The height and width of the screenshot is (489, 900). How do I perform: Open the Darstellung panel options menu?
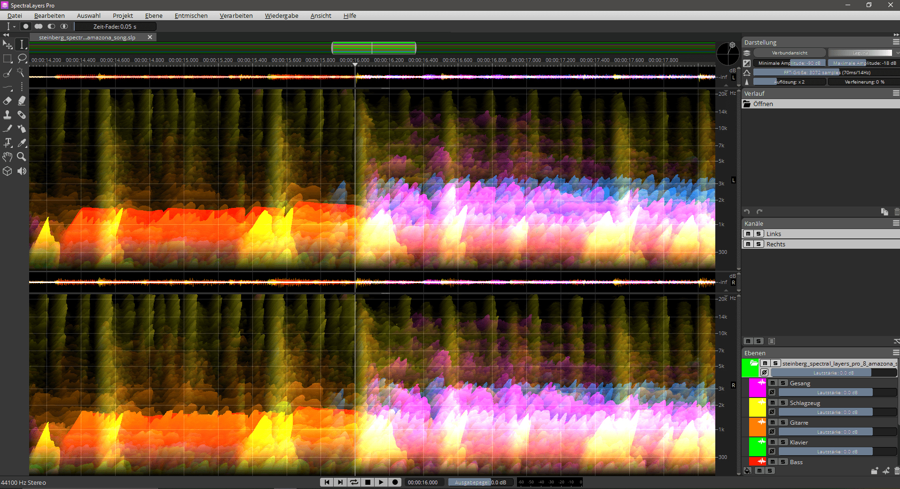[x=896, y=42]
